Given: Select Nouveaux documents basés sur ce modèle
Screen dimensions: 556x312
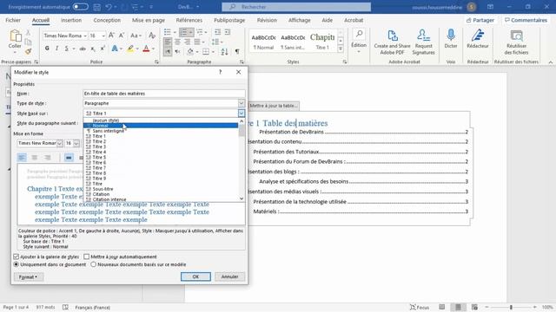Looking at the screenshot, I should pyautogui.click(x=93, y=264).
